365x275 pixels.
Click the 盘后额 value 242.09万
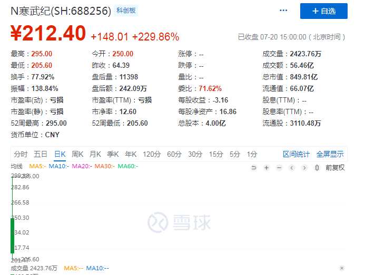[133, 88]
